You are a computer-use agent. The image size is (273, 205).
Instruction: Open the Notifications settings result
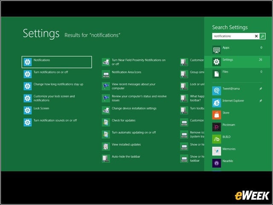tap(57, 62)
